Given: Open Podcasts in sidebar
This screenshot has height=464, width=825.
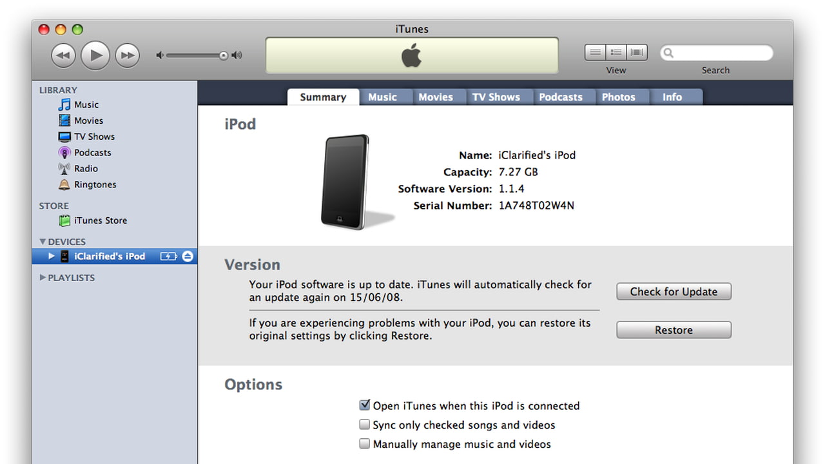Looking at the screenshot, I should (x=84, y=153).
